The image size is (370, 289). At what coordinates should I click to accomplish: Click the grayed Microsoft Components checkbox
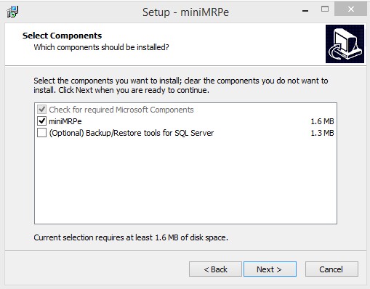point(41,110)
